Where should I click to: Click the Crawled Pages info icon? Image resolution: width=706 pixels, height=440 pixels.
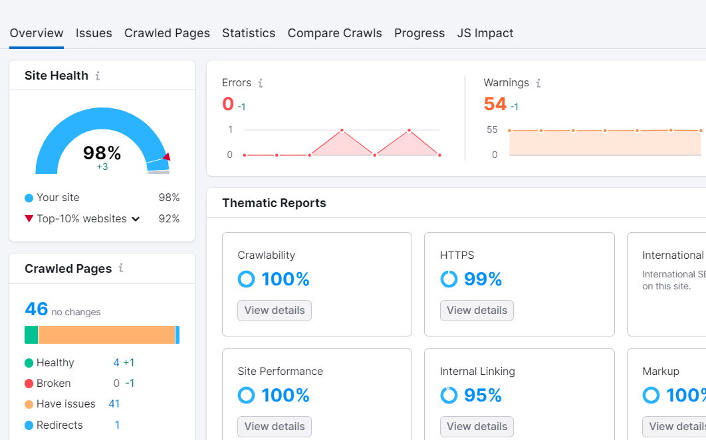121,268
